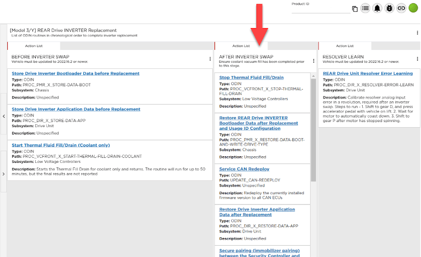Click the chain link icon in header
This screenshot has width=421, height=257.
tap(401, 8)
